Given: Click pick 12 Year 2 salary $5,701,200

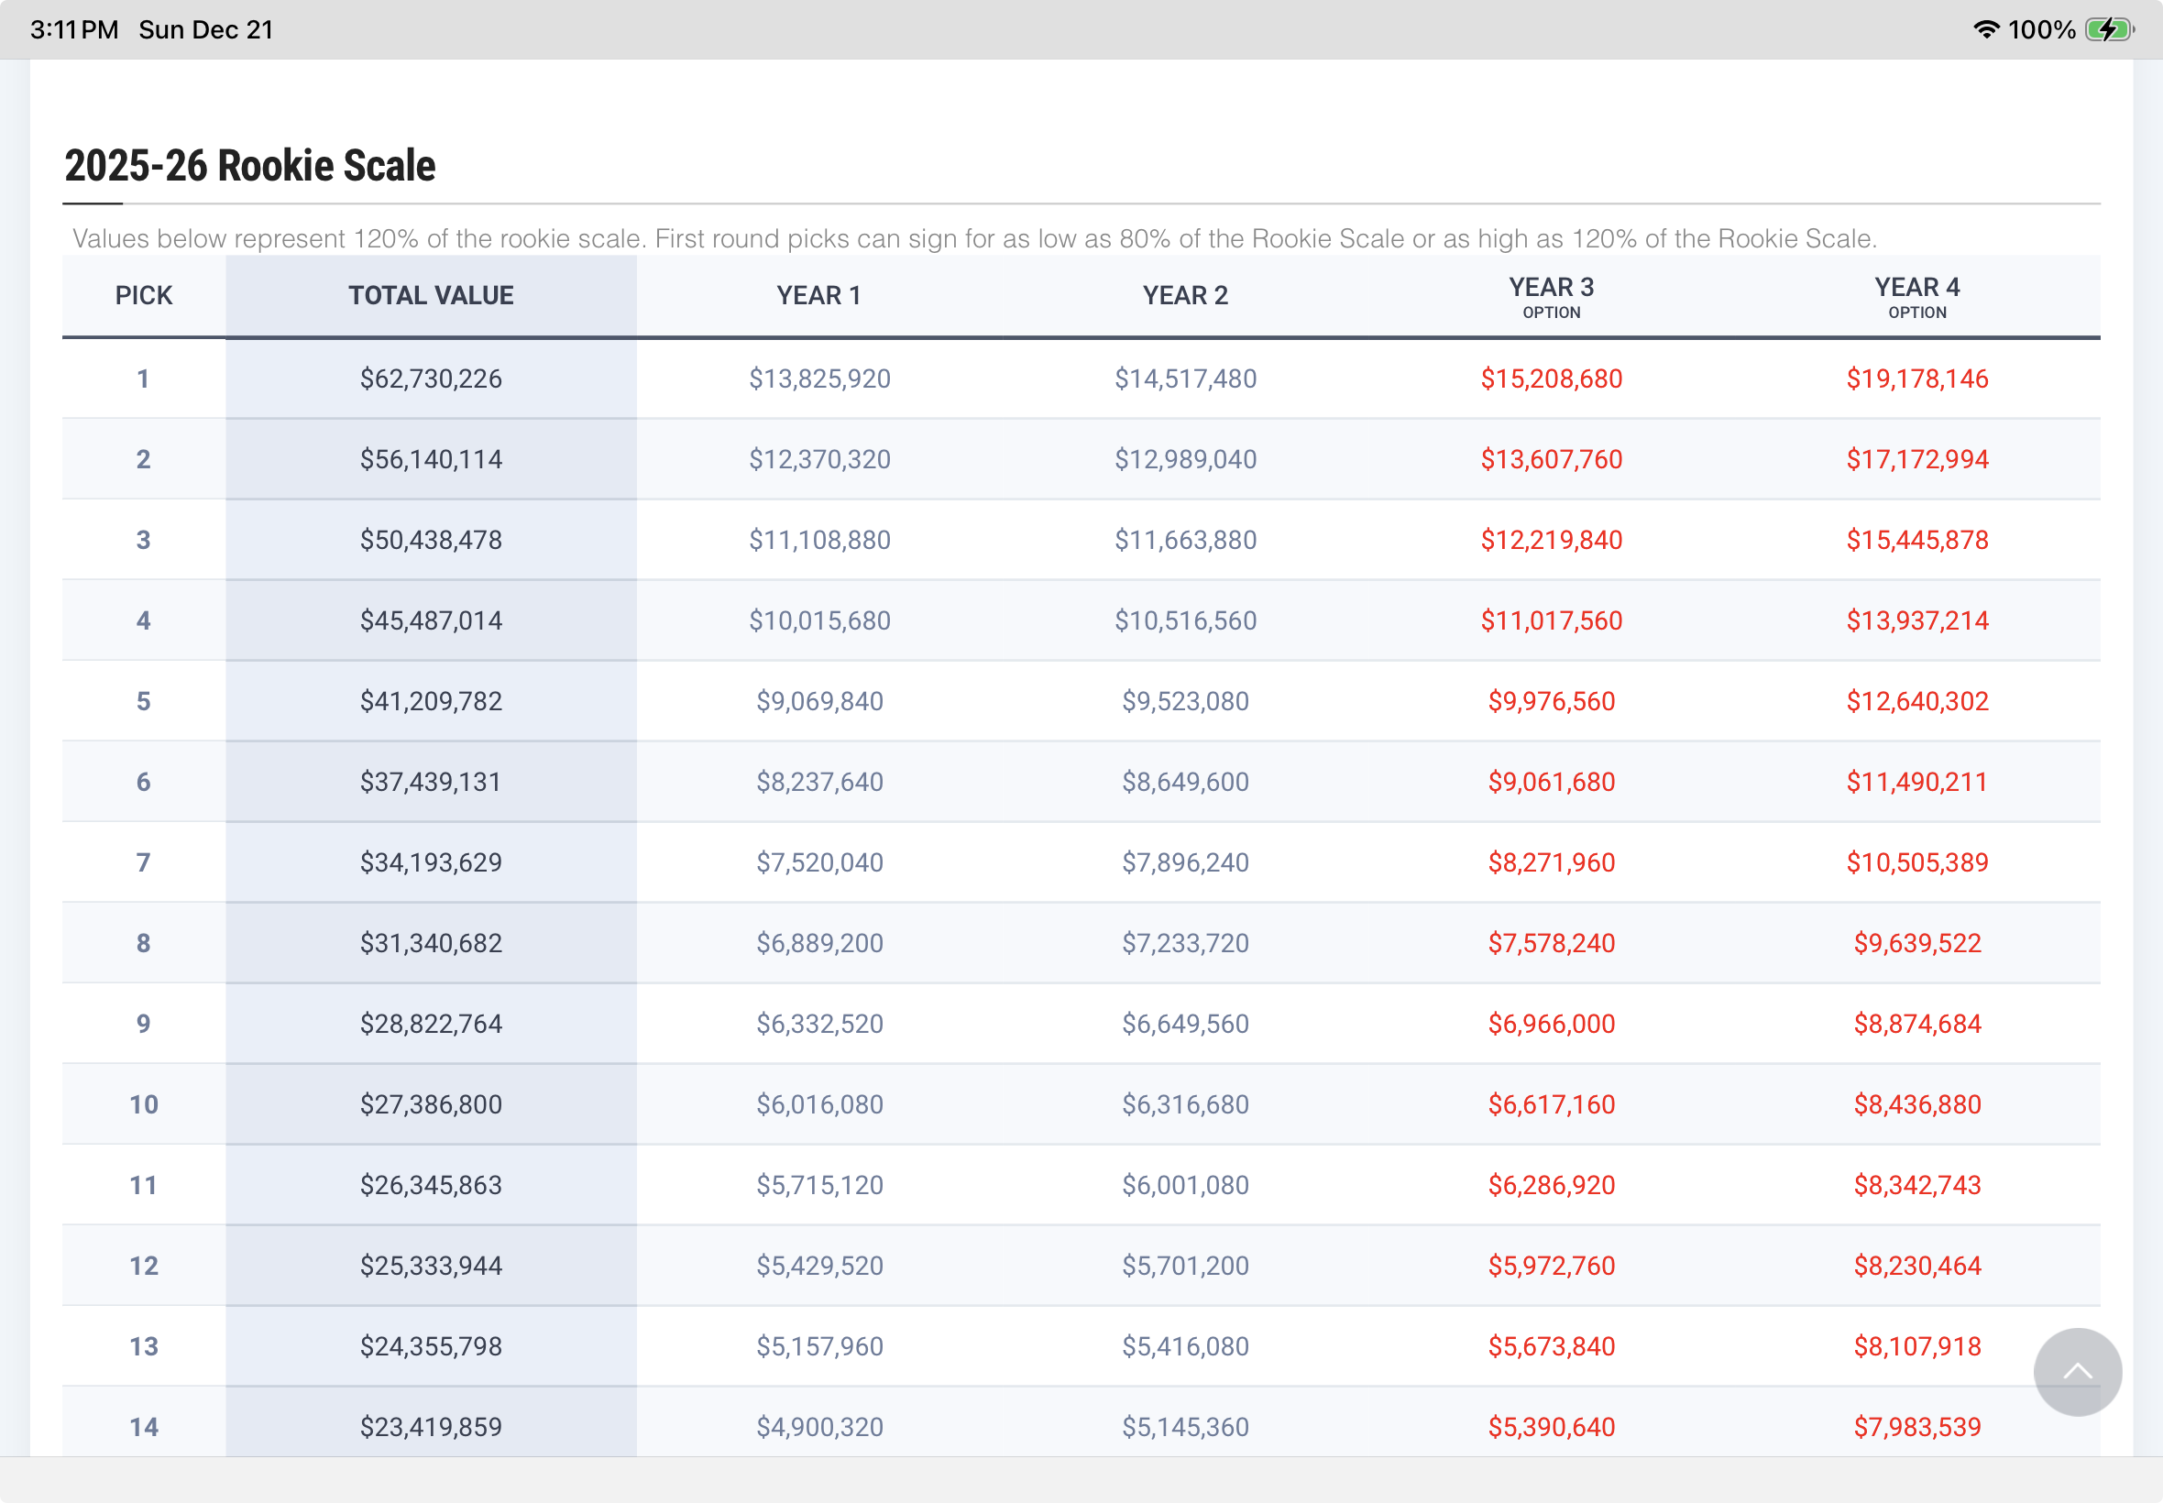Looking at the screenshot, I should click(1185, 1266).
